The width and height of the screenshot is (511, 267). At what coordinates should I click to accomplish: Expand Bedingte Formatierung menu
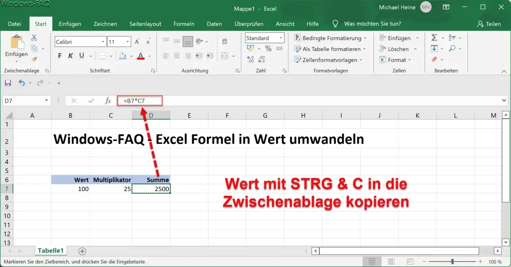pos(330,38)
